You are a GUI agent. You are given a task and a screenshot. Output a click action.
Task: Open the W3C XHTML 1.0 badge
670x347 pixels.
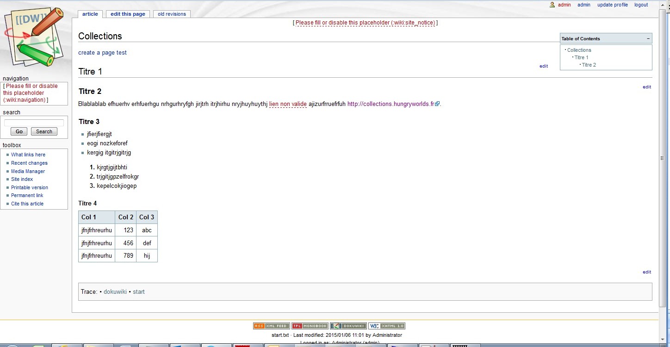pos(386,326)
